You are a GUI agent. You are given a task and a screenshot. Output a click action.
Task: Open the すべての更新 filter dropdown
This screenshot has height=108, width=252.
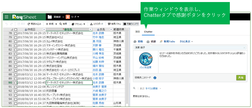[x=153, y=89]
